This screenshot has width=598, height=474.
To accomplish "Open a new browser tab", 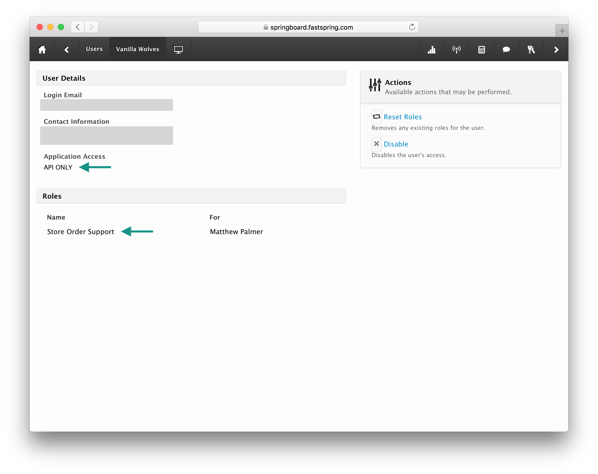I will click(562, 31).
